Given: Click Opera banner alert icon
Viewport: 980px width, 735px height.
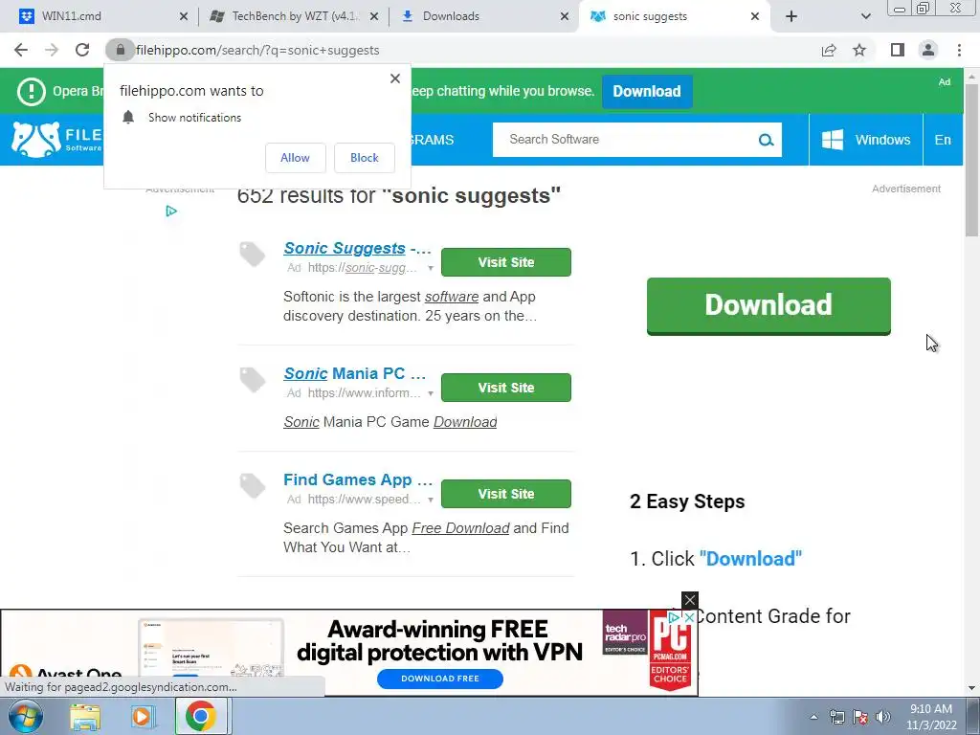Looking at the screenshot, I should coord(32,91).
